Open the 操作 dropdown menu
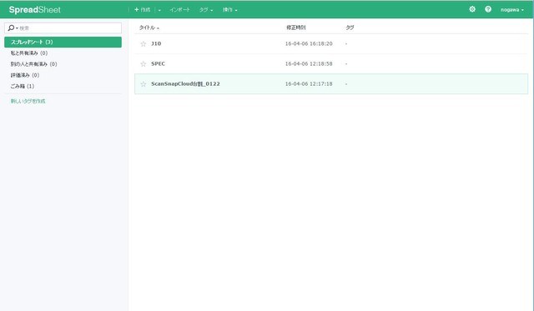534x311 pixels. click(x=230, y=10)
